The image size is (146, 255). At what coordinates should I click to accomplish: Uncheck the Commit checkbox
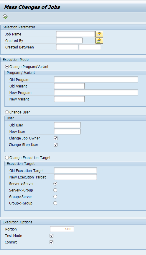click(x=52, y=242)
